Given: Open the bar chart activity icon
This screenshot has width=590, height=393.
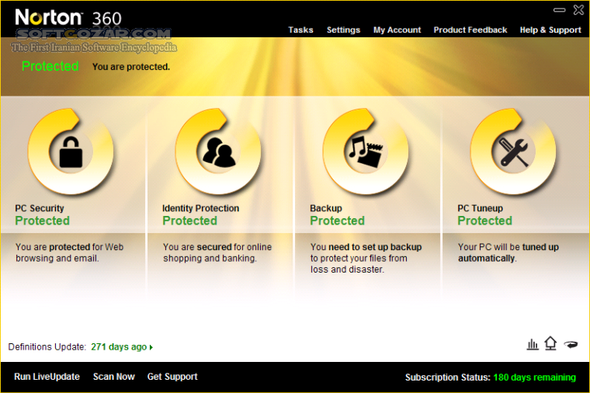Looking at the screenshot, I should coord(533,344).
